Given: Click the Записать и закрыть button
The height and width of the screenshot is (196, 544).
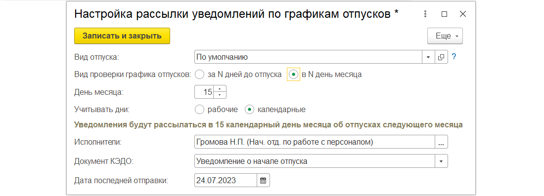Looking at the screenshot, I should coord(122,36).
